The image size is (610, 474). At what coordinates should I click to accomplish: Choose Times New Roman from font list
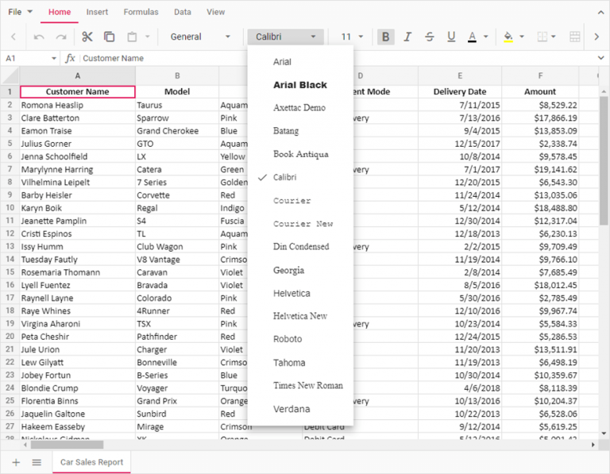(x=308, y=385)
